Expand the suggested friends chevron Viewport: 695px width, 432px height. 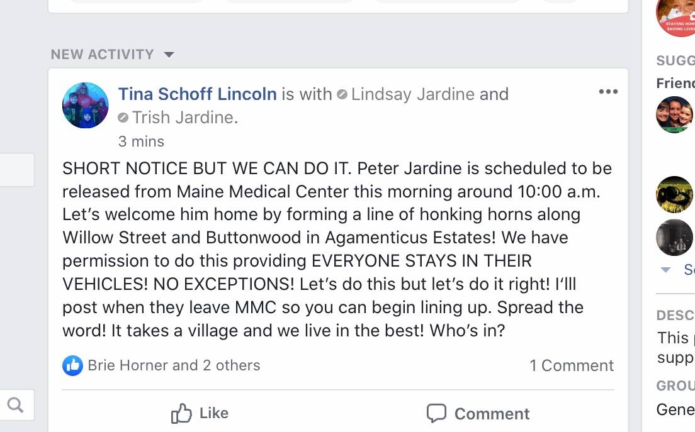666,270
